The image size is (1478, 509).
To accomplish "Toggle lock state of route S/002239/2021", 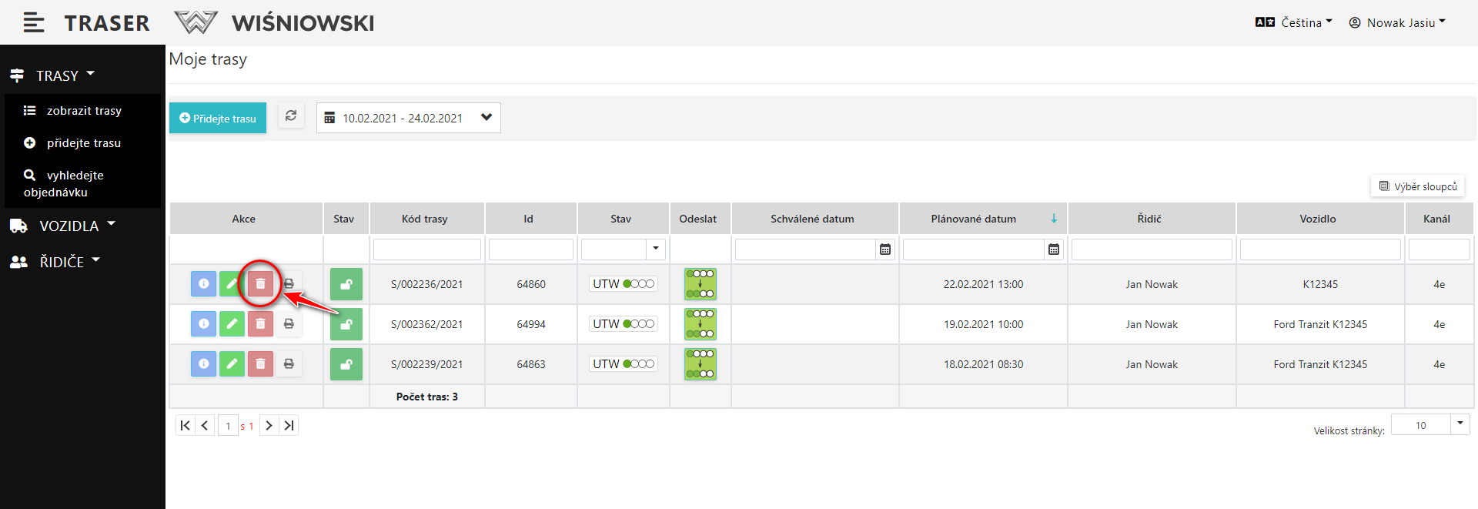I will pos(346,364).
